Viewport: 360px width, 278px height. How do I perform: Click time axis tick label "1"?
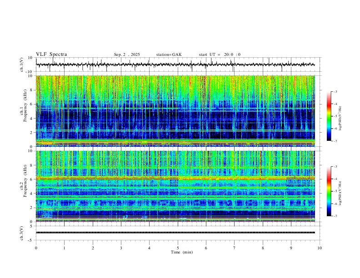pyautogui.click(x=64, y=248)
